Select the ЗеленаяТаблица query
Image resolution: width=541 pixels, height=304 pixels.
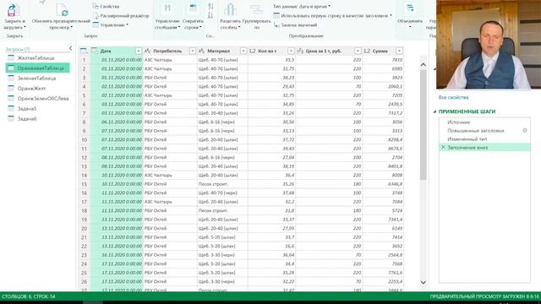pyautogui.click(x=37, y=79)
